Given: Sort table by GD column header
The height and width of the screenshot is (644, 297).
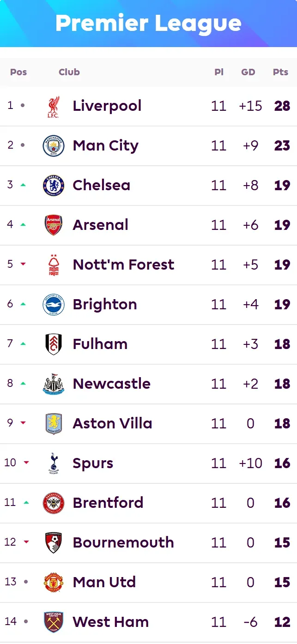Looking at the screenshot, I should coord(249,72).
